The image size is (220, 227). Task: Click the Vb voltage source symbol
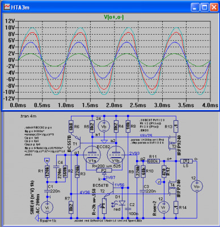(x=104, y=127)
